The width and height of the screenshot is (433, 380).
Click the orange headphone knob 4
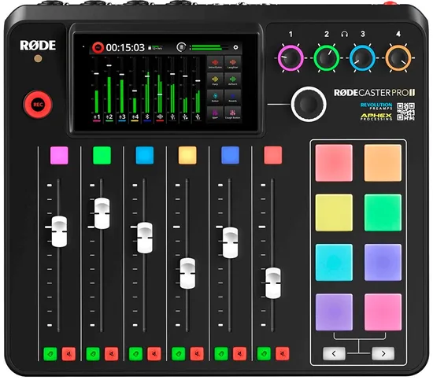coord(398,58)
